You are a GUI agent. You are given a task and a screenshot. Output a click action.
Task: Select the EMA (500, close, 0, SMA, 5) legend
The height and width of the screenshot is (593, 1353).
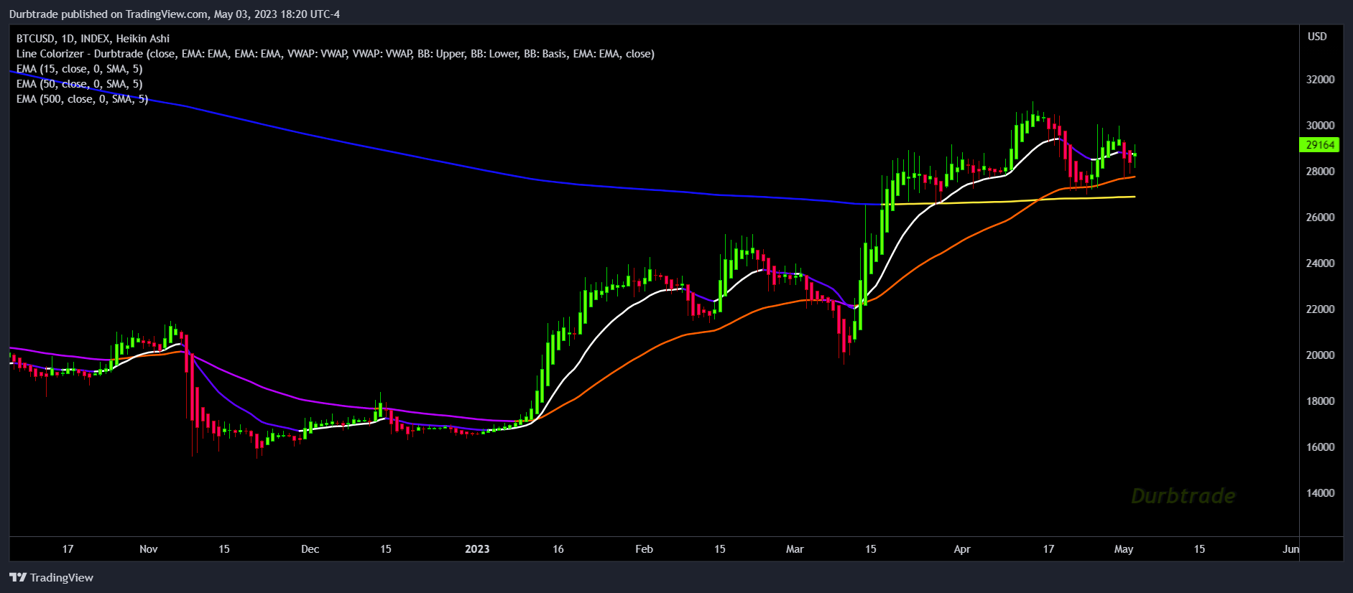pyautogui.click(x=82, y=98)
